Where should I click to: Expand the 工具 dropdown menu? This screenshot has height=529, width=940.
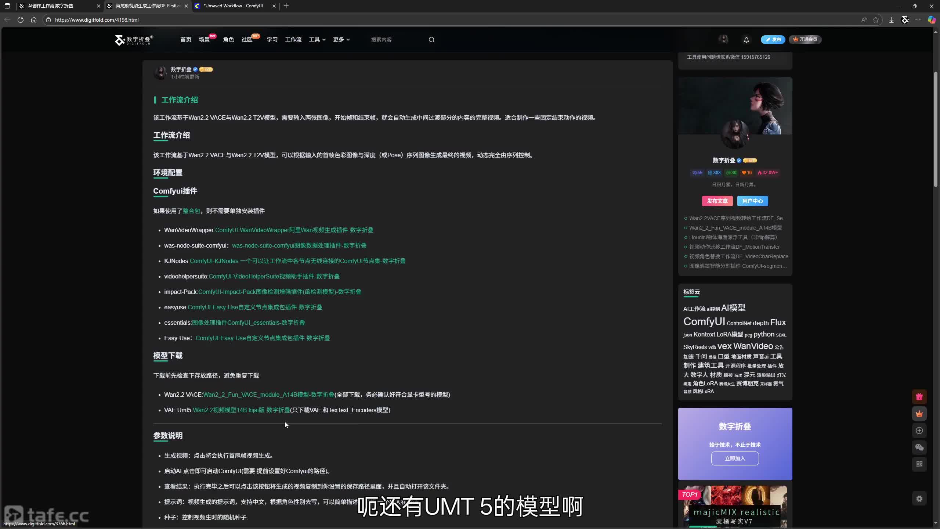(x=317, y=40)
